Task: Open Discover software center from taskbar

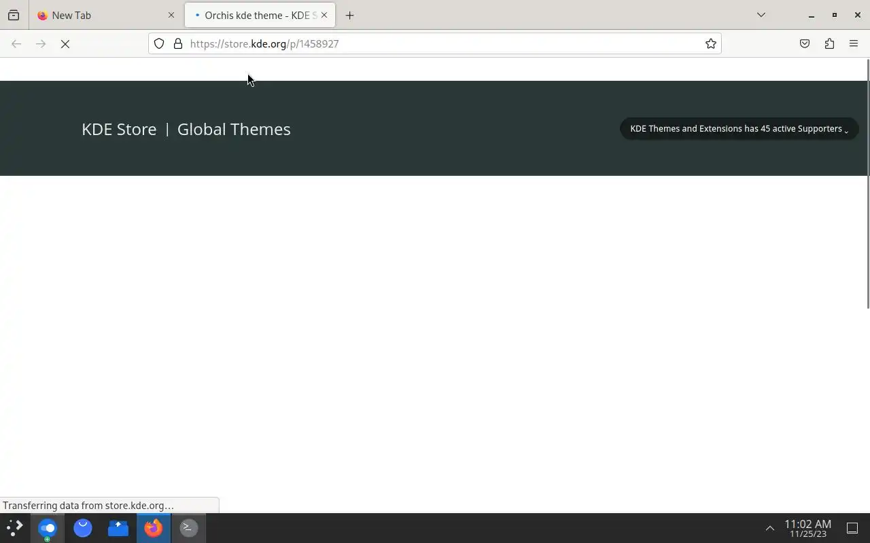Action: coord(83,527)
